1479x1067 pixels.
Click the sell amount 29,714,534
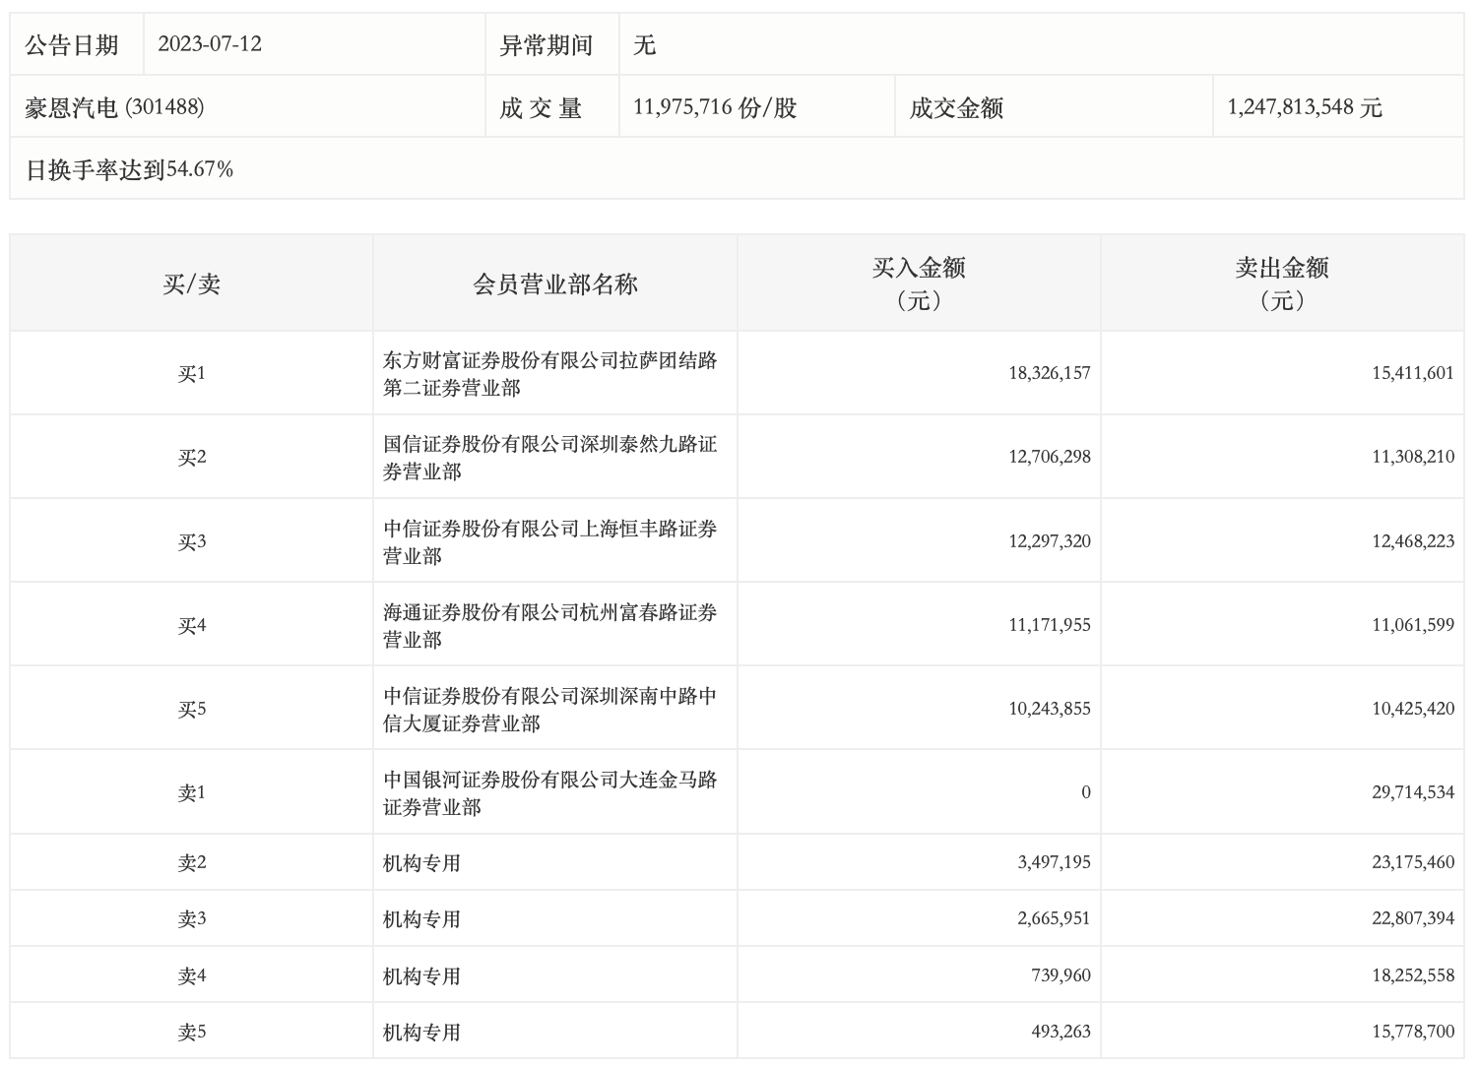click(x=1412, y=792)
